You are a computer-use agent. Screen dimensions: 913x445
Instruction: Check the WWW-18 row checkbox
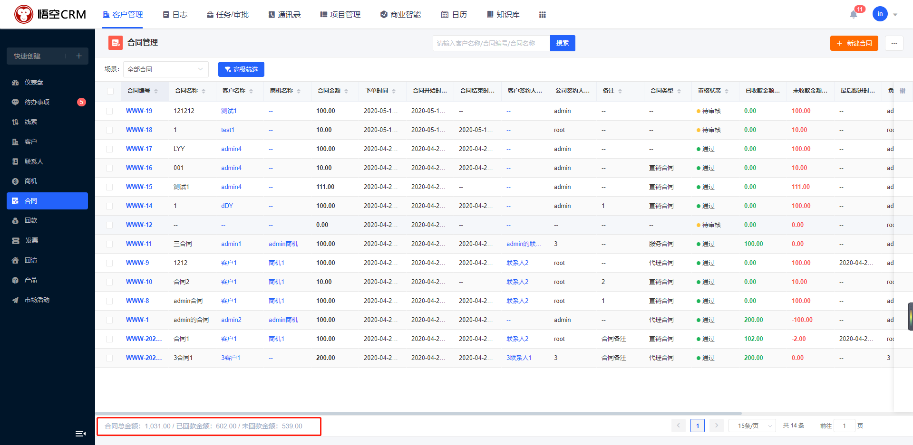pos(109,130)
